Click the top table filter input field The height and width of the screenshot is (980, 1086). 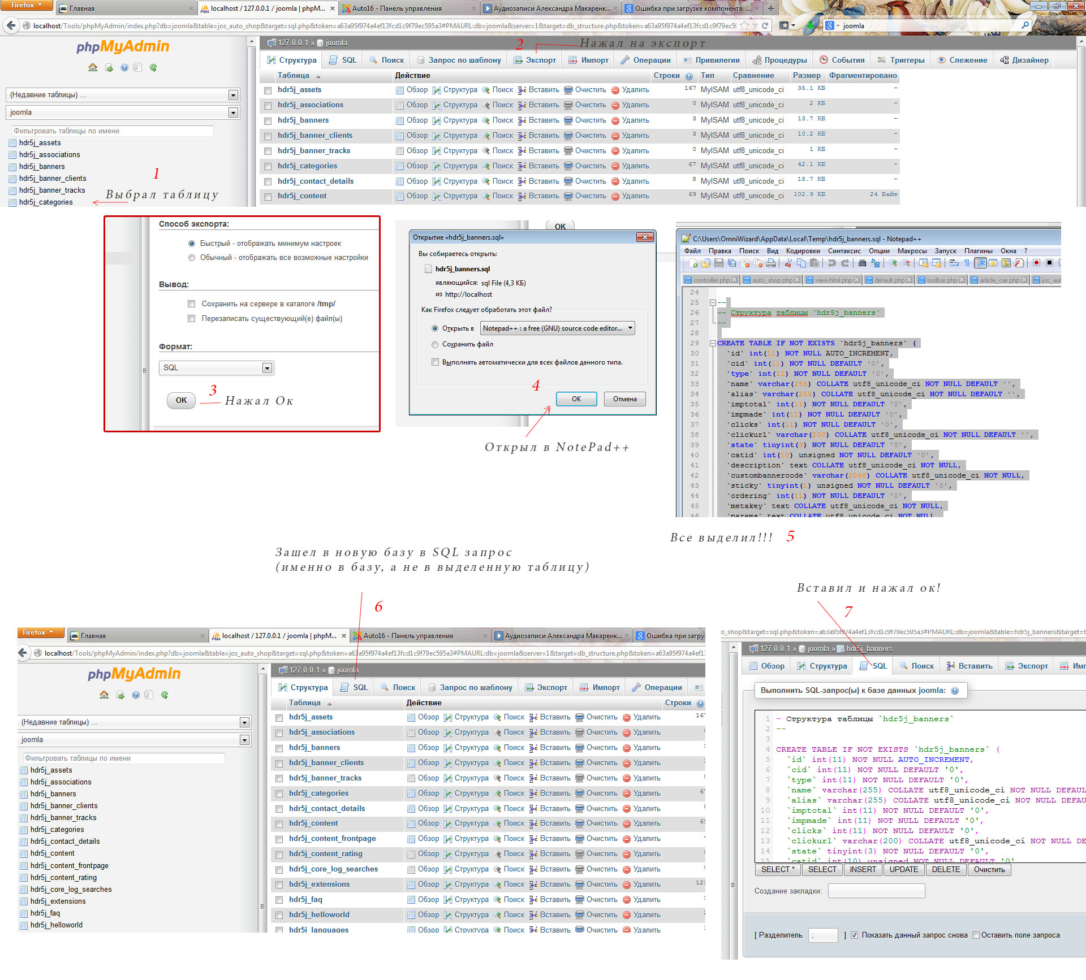[x=112, y=131]
